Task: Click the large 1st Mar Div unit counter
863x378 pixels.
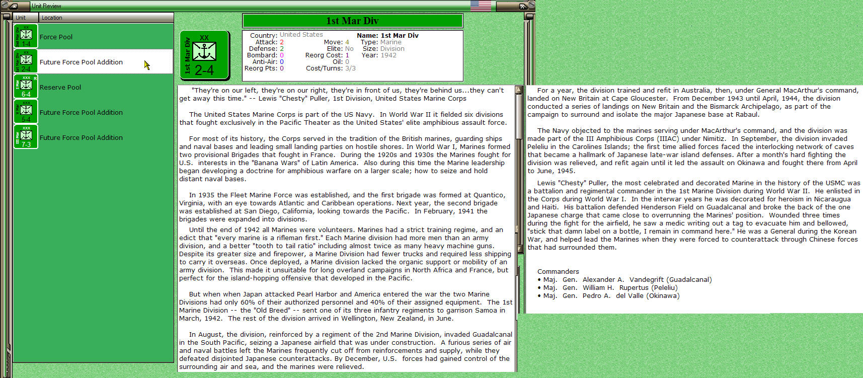Action: [x=205, y=55]
